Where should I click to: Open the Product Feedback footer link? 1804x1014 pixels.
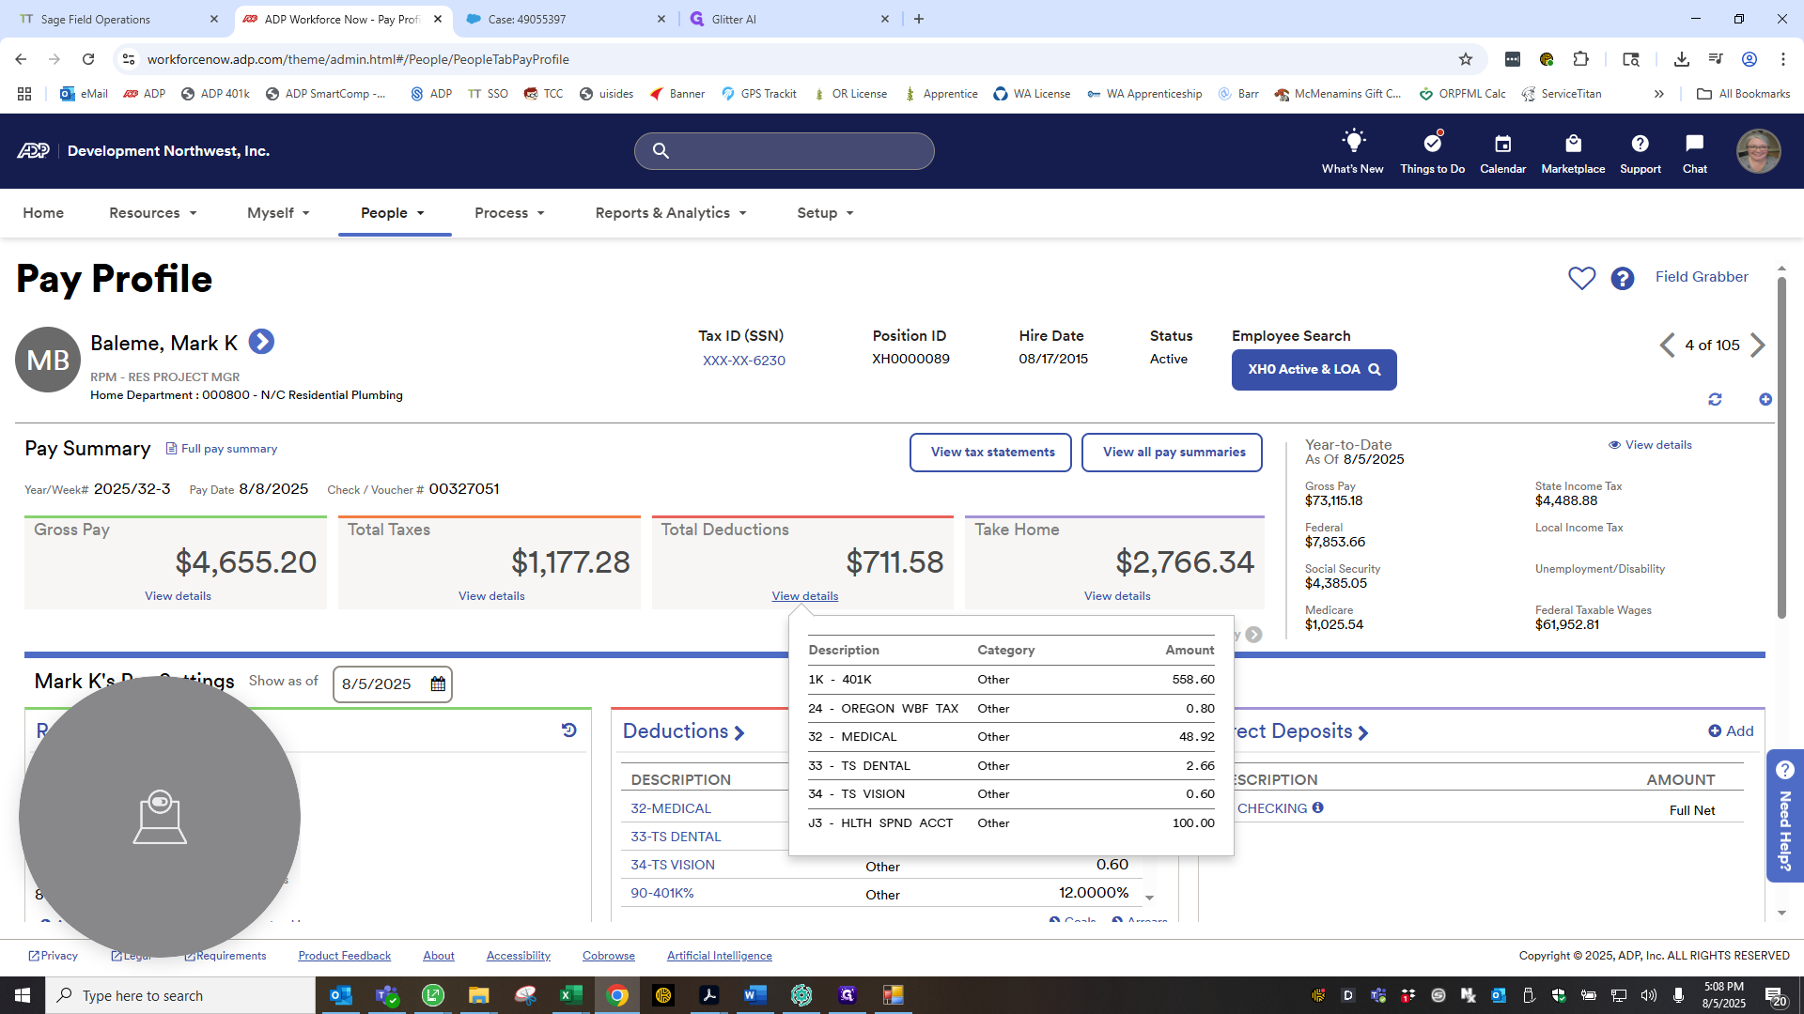coord(345,956)
